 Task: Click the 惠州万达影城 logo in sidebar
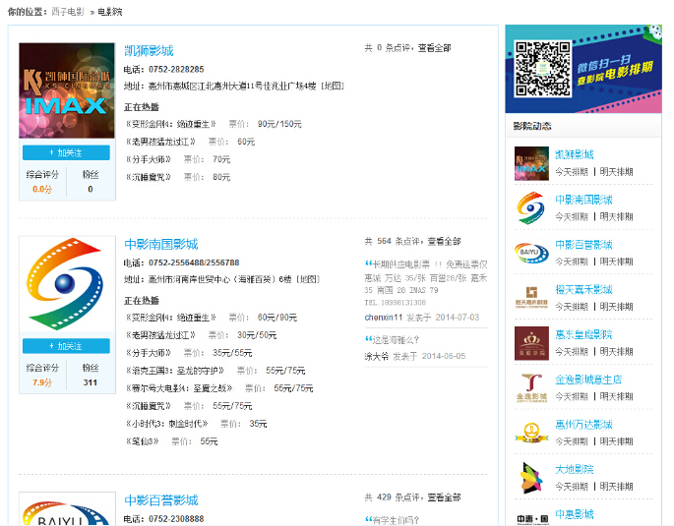531,434
